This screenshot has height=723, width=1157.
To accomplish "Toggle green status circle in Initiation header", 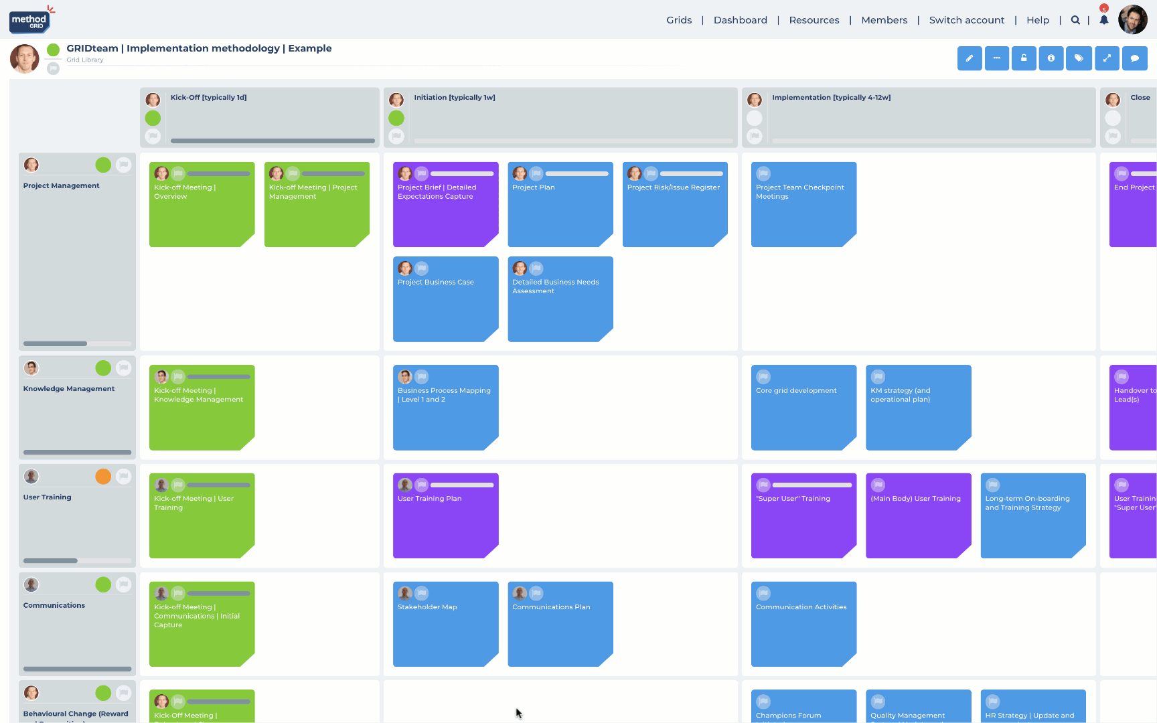I will (396, 118).
